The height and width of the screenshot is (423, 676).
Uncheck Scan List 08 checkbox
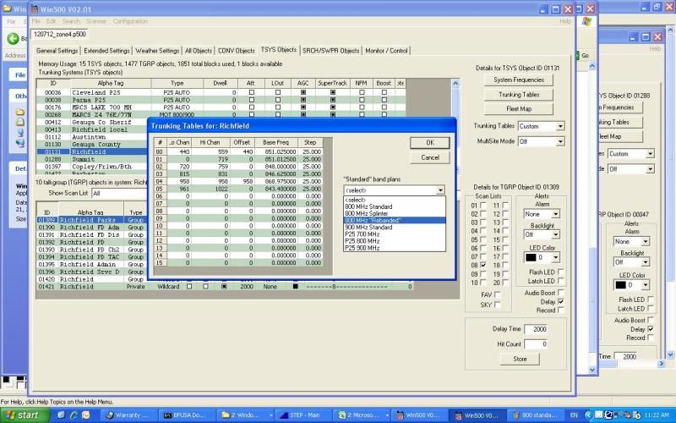(x=482, y=266)
